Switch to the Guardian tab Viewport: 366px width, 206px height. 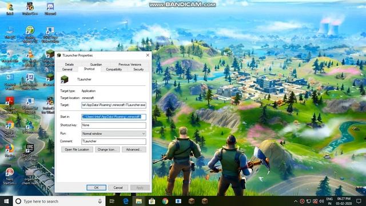96,65
